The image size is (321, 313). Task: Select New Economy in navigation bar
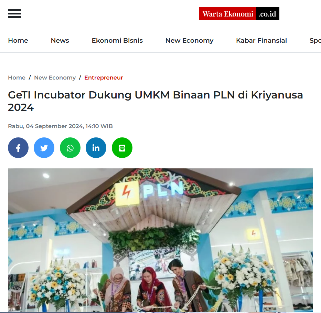189,41
